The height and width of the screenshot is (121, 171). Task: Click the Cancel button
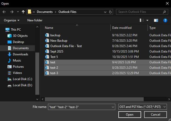[x=156, y=115]
